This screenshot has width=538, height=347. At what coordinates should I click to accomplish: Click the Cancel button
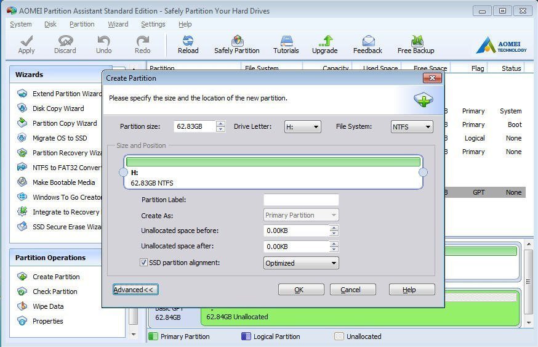click(353, 290)
